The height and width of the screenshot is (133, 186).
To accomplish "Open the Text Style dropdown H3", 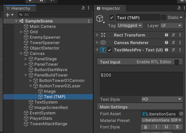I will pos(162,99).
